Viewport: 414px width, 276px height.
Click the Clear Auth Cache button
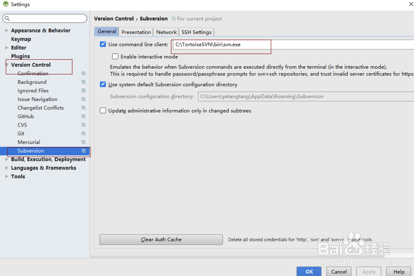pos(161,239)
